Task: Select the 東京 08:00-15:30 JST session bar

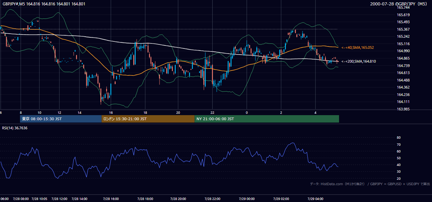Action: click(x=61, y=119)
